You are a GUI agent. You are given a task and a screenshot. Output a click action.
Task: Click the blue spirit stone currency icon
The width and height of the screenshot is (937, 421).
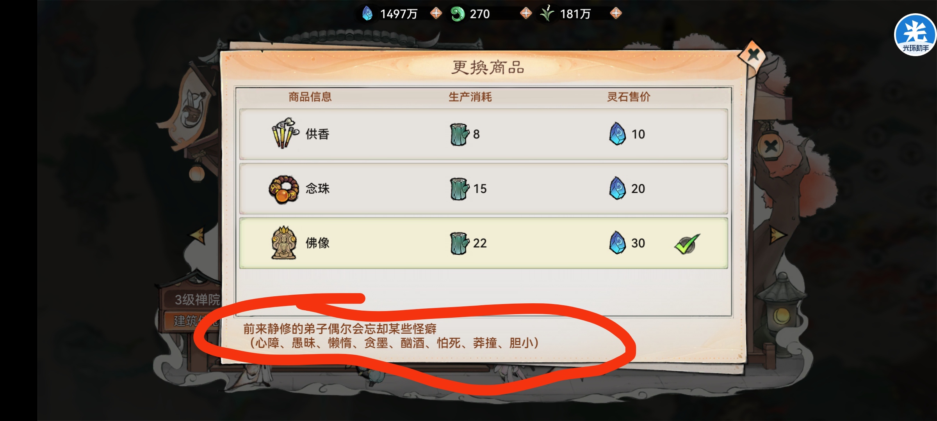[367, 14]
